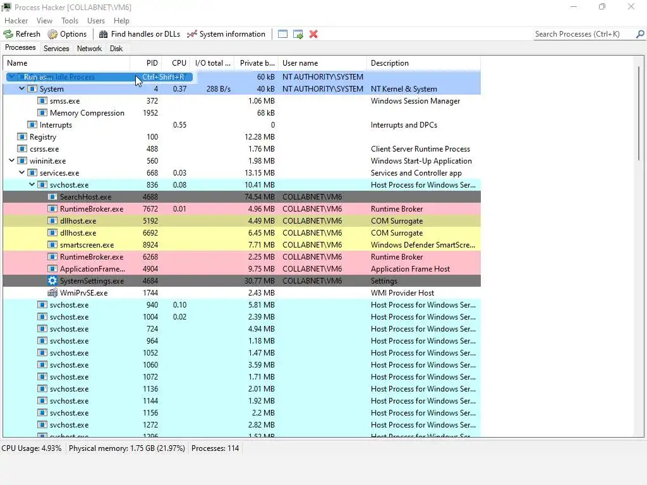Click the CPU Usage status bar entry
The width and height of the screenshot is (647, 485).
click(x=32, y=448)
